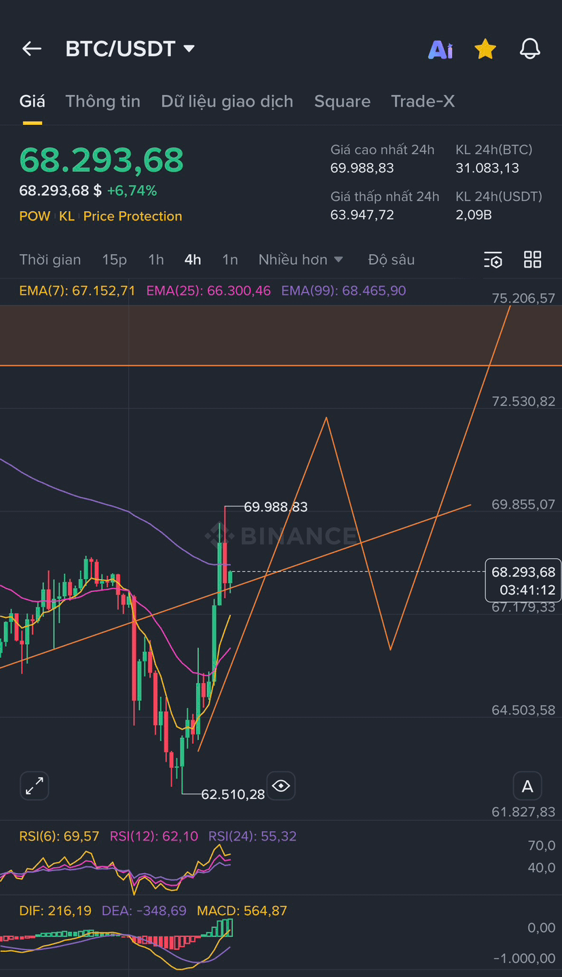The image size is (562, 977).
Task: Tap the EMA(7) indicator value
Action: [x=77, y=291]
